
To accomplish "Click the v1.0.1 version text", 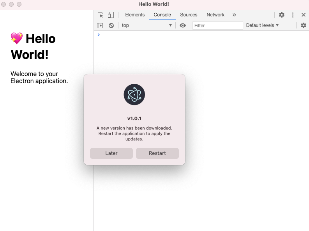I will [x=134, y=118].
